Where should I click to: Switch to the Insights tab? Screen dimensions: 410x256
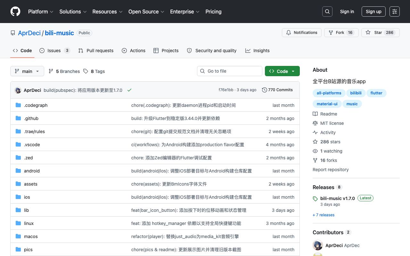tap(258, 51)
